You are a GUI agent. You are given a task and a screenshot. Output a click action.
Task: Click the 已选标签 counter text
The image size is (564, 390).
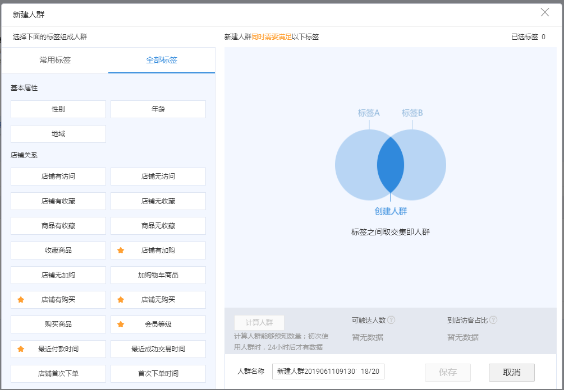[528, 36]
